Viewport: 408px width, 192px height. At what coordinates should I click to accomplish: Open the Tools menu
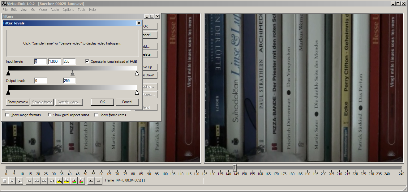(82, 10)
